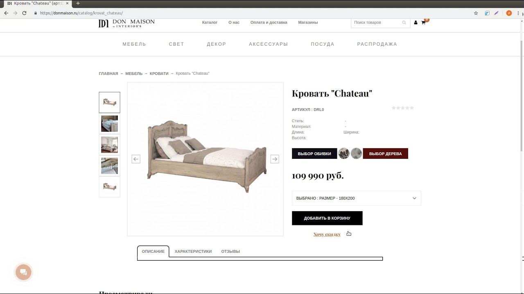
Task: Open the live chat bubble
Action: click(x=23, y=272)
